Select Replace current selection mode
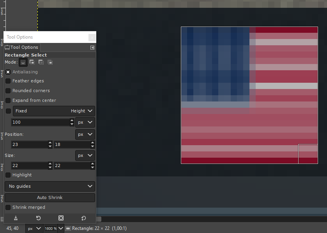This screenshot has width=327, height=233. (23, 62)
